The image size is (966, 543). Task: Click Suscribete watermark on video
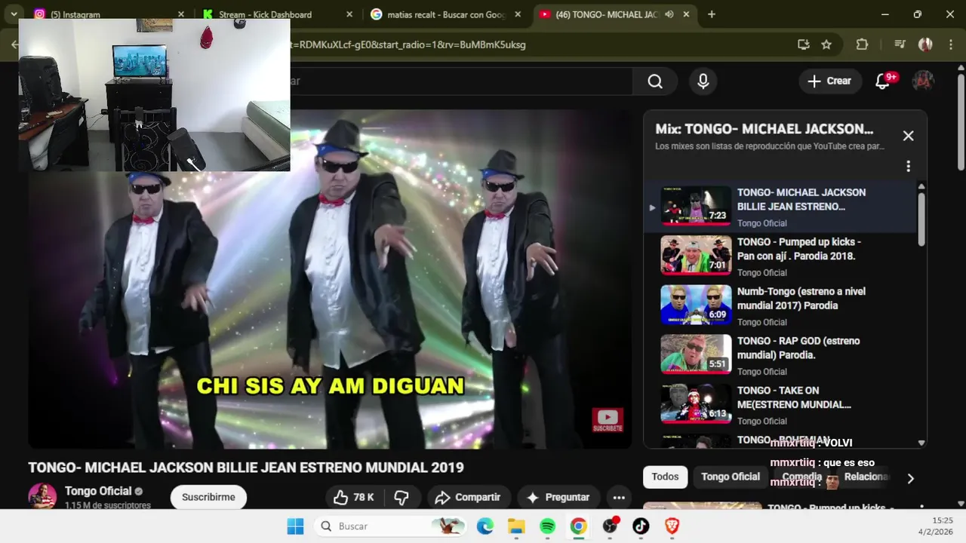608,420
